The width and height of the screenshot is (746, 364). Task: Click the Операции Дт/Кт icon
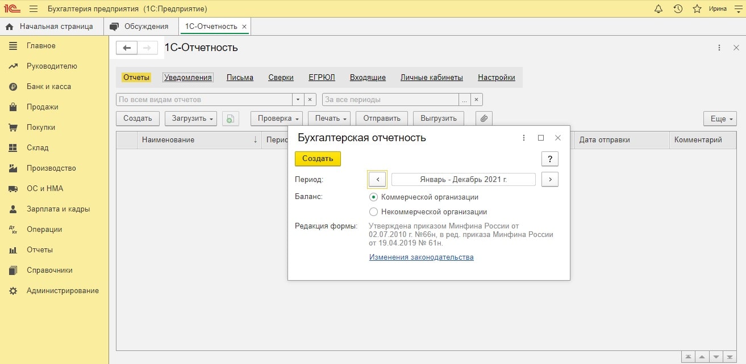[x=14, y=230]
